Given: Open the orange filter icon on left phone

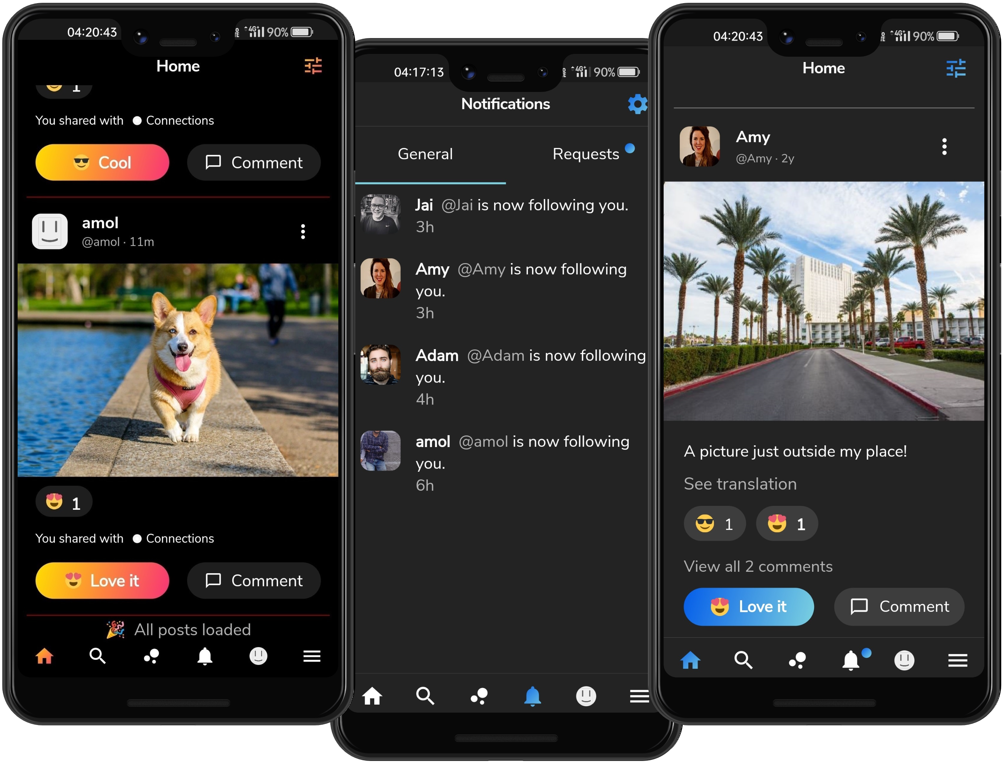Looking at the screenshot, I should point(313,66).
